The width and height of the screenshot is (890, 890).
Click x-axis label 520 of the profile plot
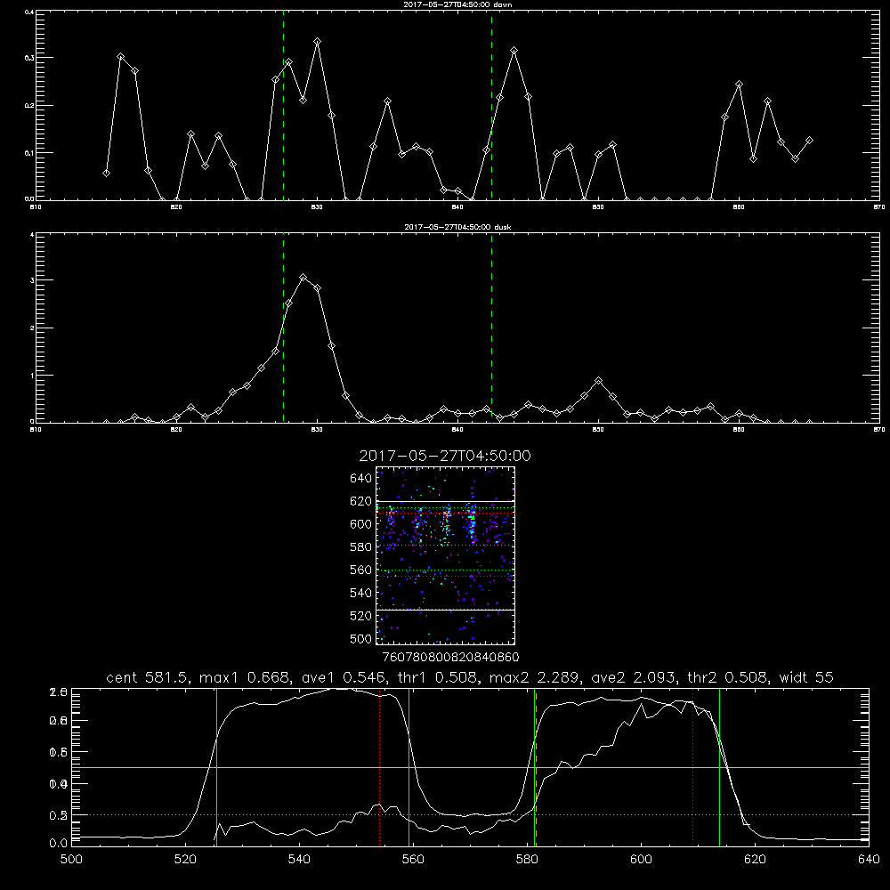coord(185,860)
